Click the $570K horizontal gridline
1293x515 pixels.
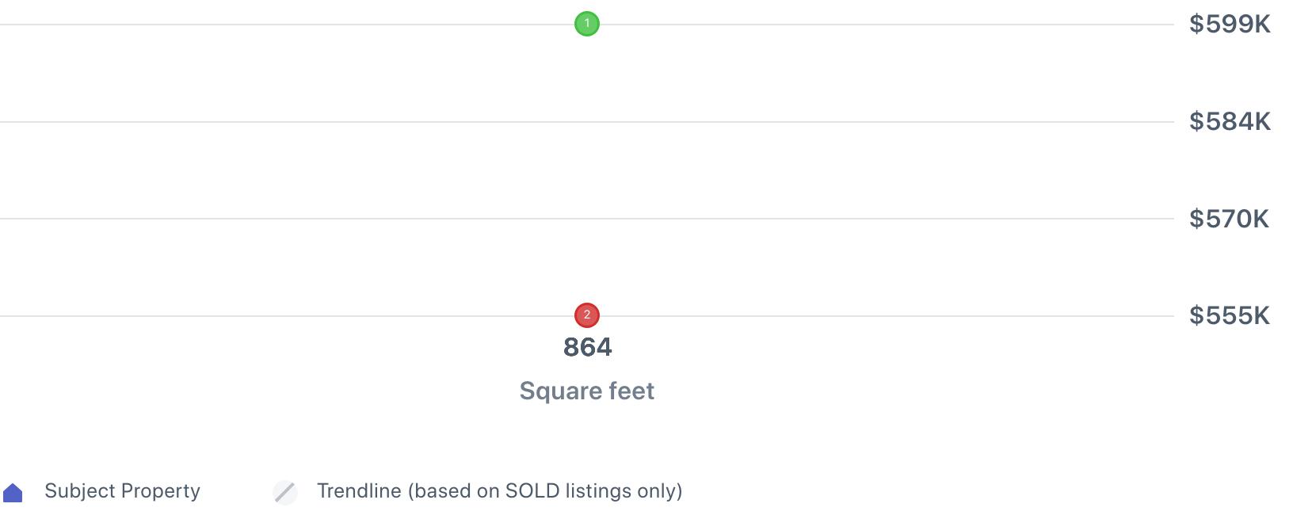click(317, 219)
